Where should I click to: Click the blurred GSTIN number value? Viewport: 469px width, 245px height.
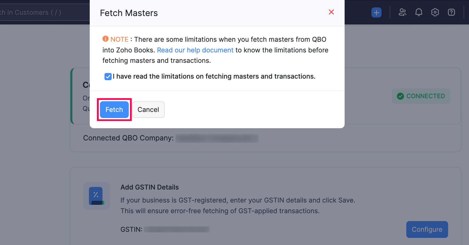coord(177,229)
